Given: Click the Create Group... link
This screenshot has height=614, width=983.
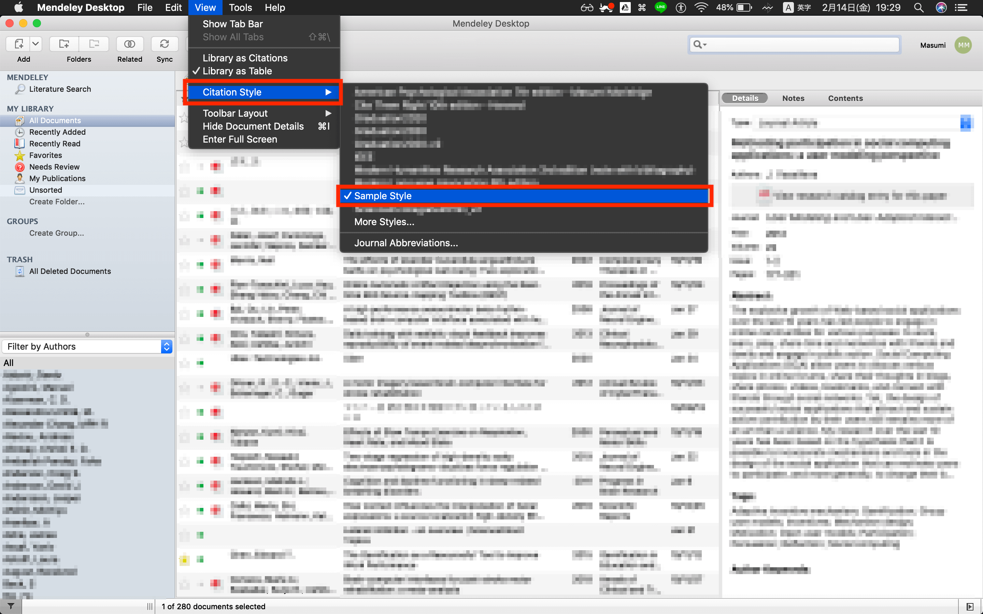Looking at the screenshot, I should click(x=56, y=233).
